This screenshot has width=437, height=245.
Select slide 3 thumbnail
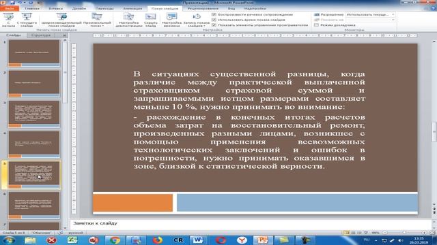pyautogui.click(x=34, y=114)
